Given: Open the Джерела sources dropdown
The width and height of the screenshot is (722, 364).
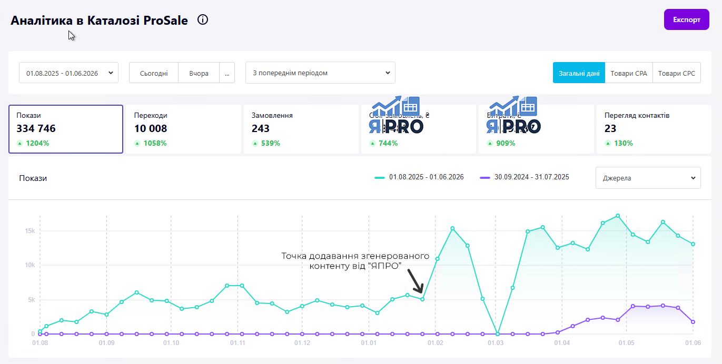Looking at the screenshot, I should click(x=648, y=178).
